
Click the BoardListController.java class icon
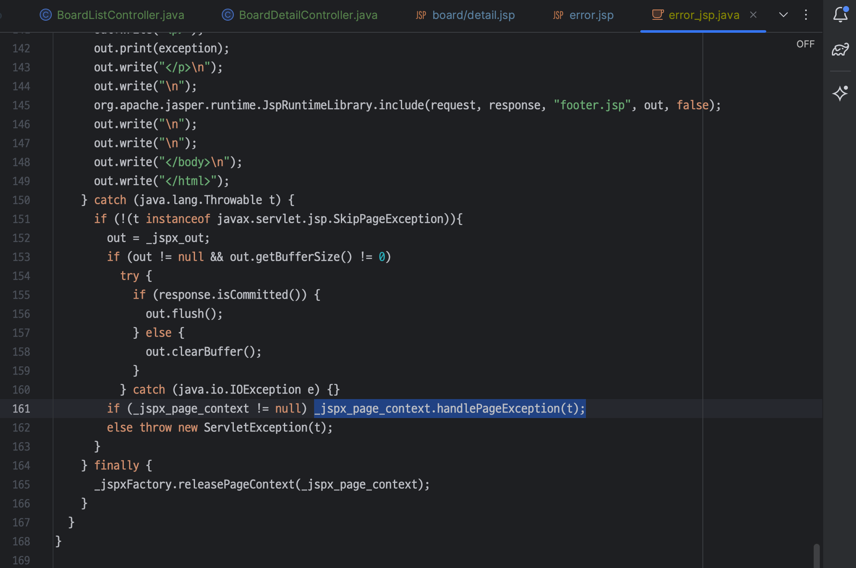[46, 15]
